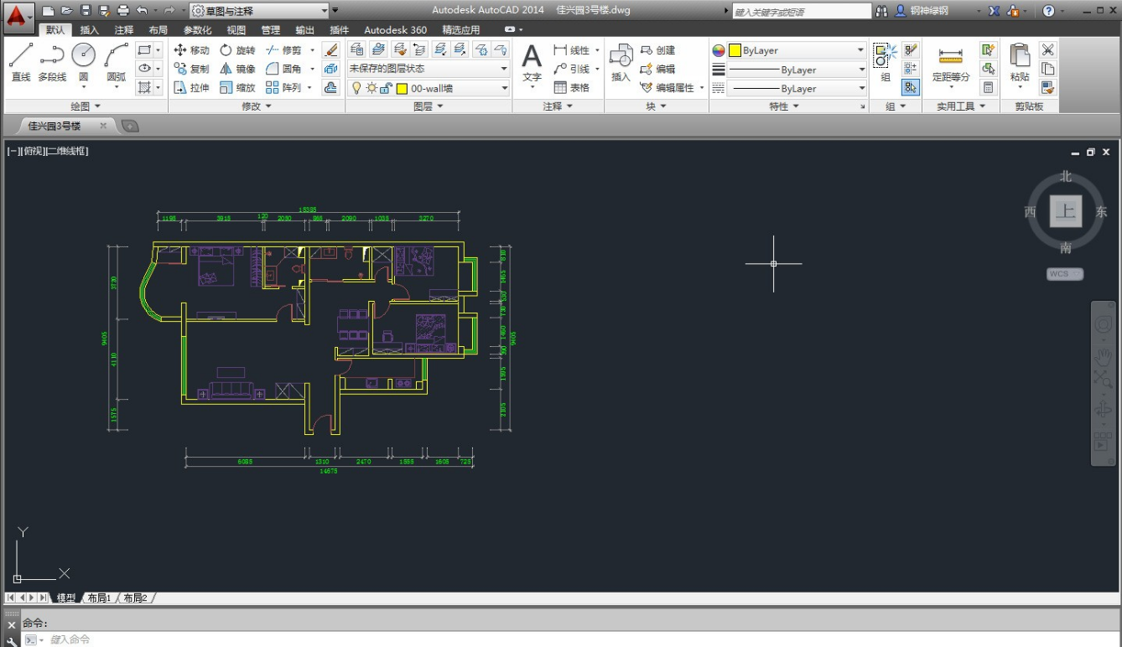Viewport: 1122px width, 647px height.
Task: Choose the Arc (圆弧) tool
Action: pyautogui.click(x=117, y=63)
